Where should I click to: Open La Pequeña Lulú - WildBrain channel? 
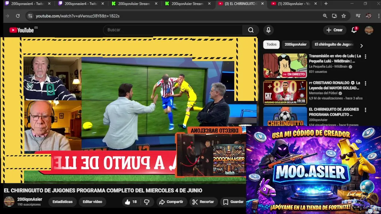pos(328,67)
